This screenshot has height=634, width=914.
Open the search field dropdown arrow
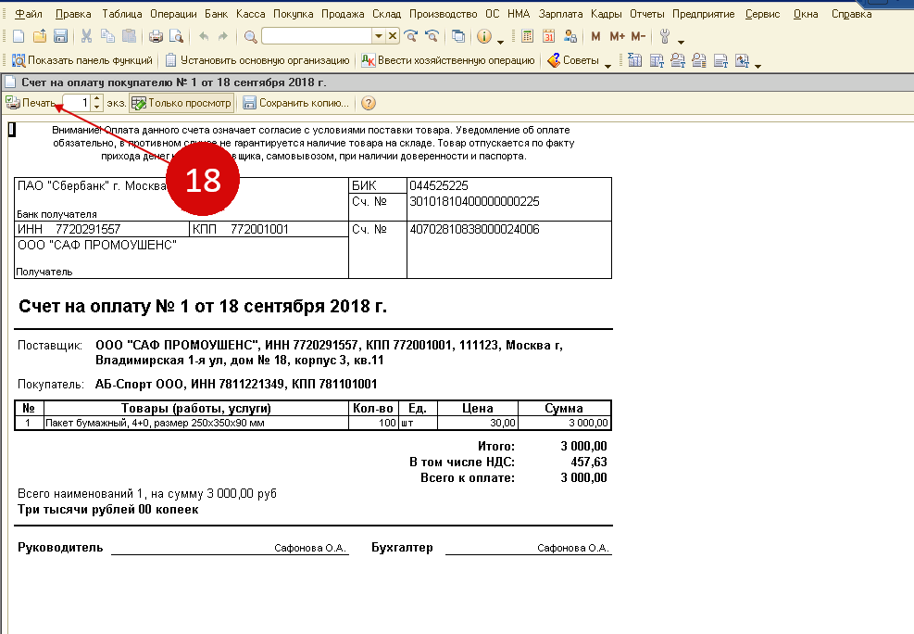tap(379, 36)
